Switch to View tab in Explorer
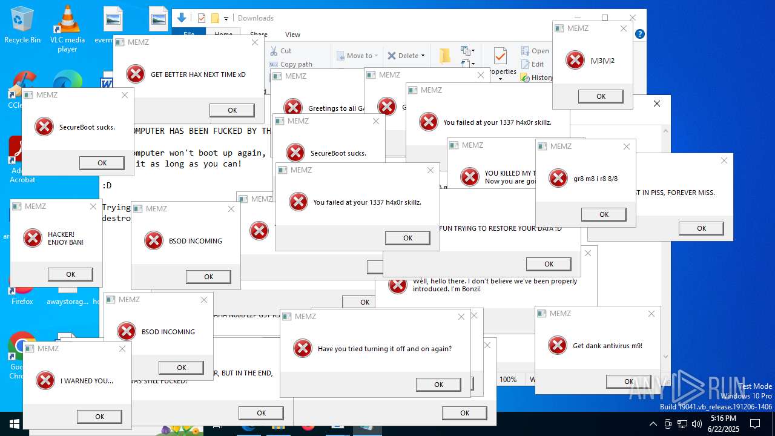 click(x=292, y=35)
